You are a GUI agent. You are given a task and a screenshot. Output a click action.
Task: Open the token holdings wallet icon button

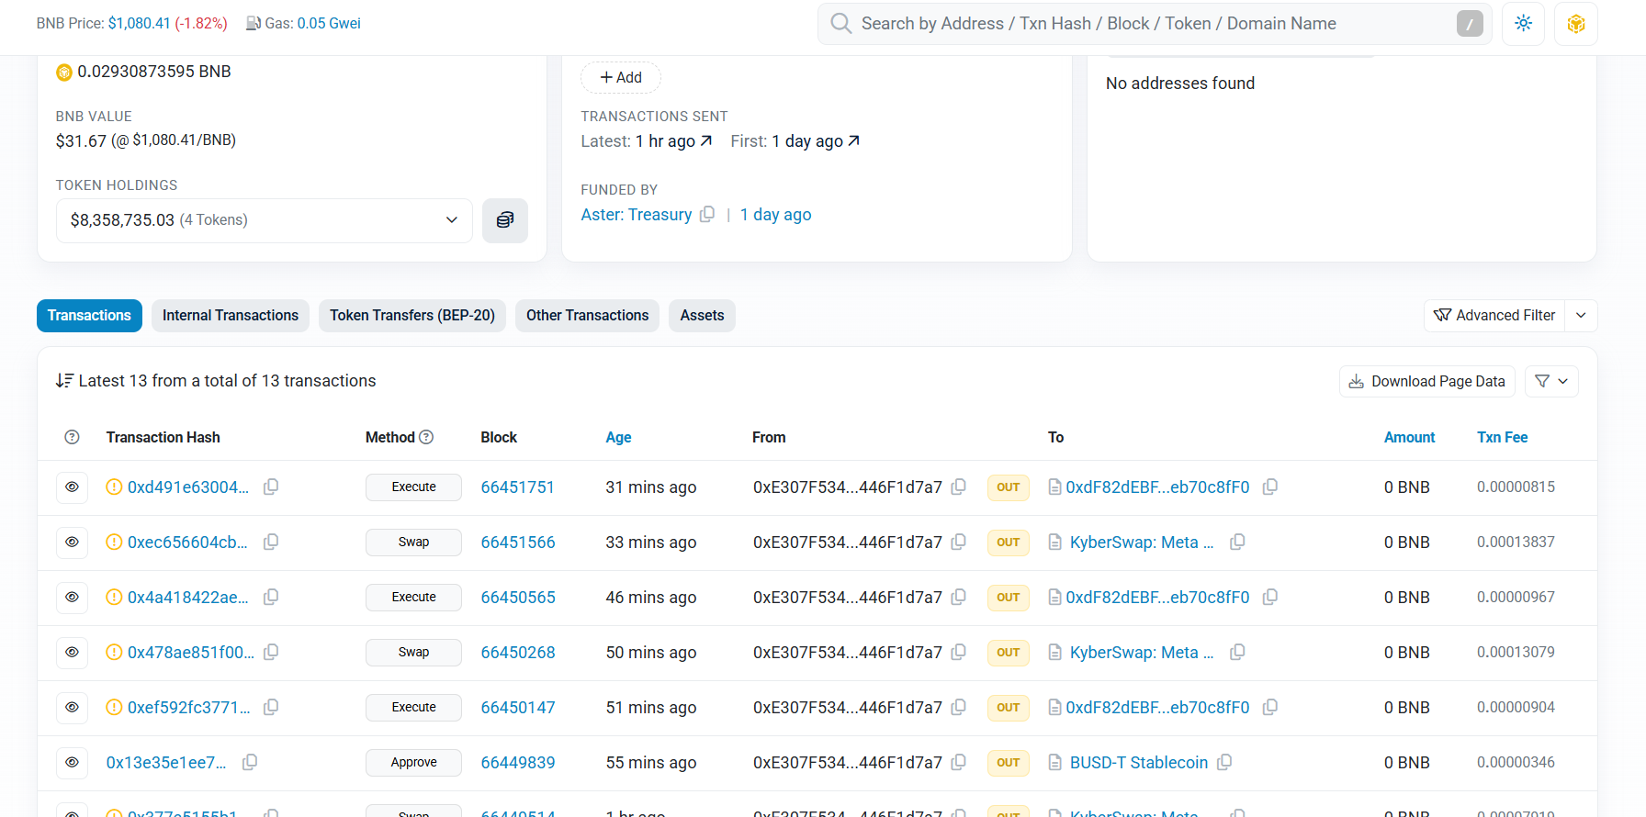[x=504, y=220]
